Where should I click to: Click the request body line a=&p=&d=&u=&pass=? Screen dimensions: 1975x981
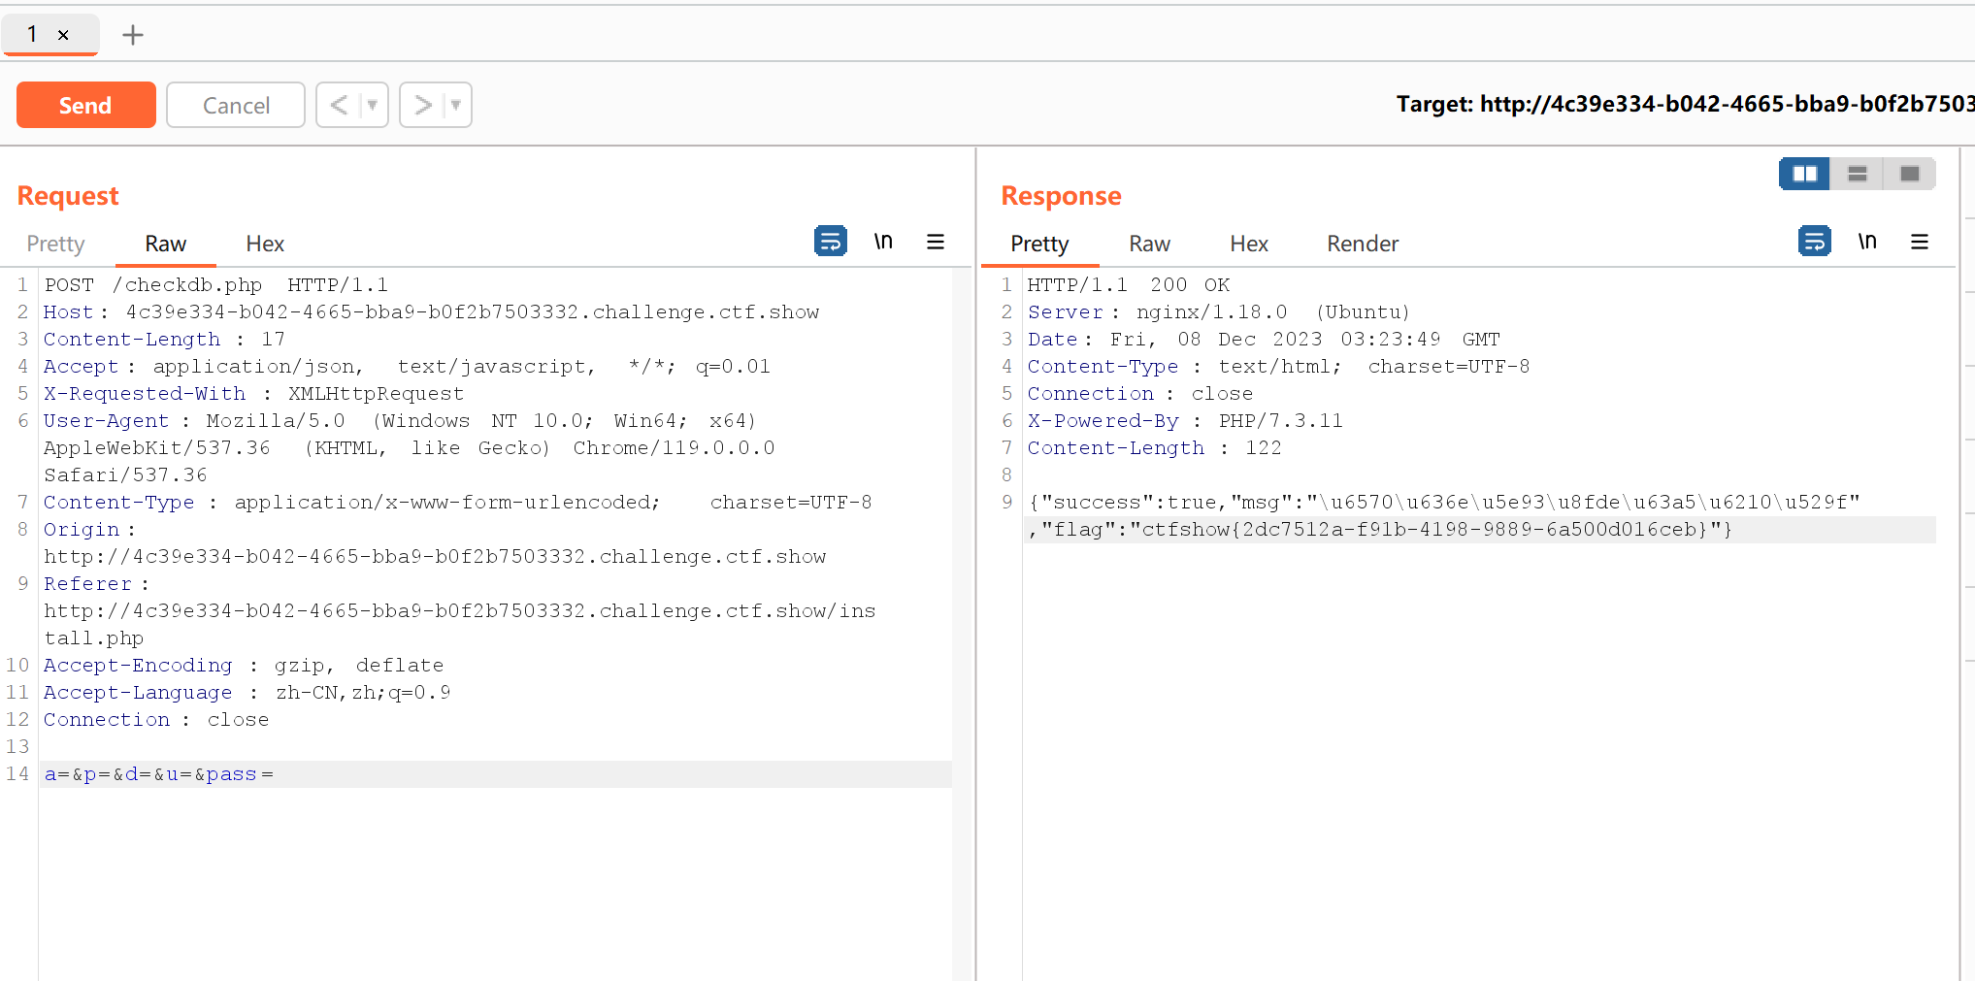point(159,774)
